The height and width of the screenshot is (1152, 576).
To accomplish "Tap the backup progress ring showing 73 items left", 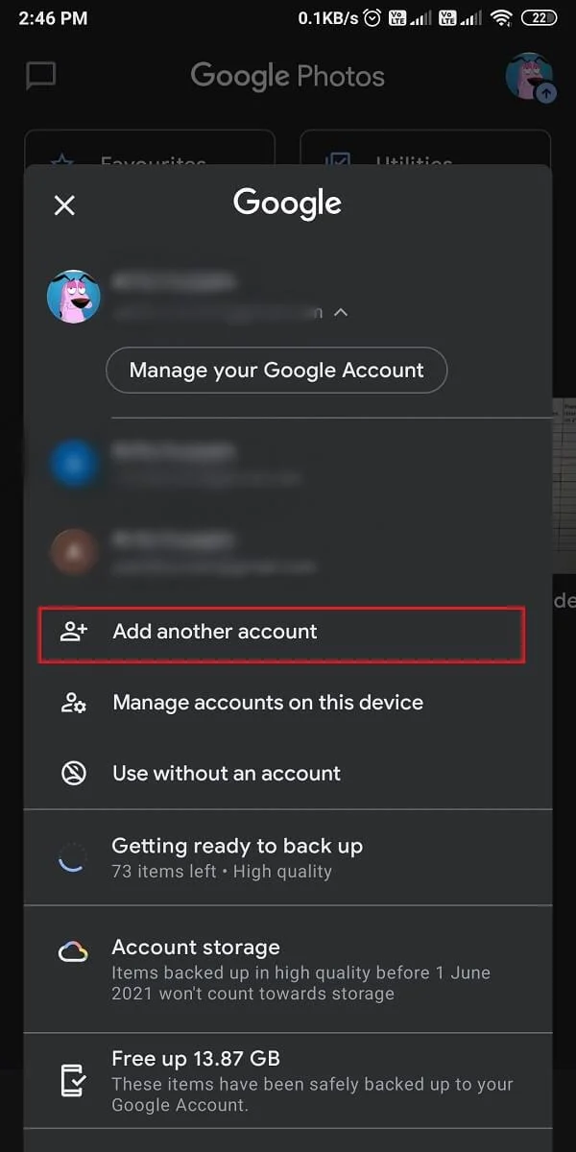I will pos(74,856).
